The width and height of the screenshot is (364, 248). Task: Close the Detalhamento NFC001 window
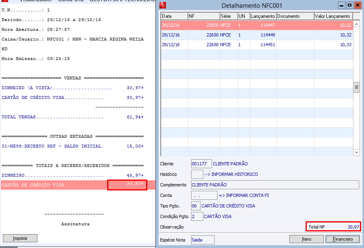358,5
